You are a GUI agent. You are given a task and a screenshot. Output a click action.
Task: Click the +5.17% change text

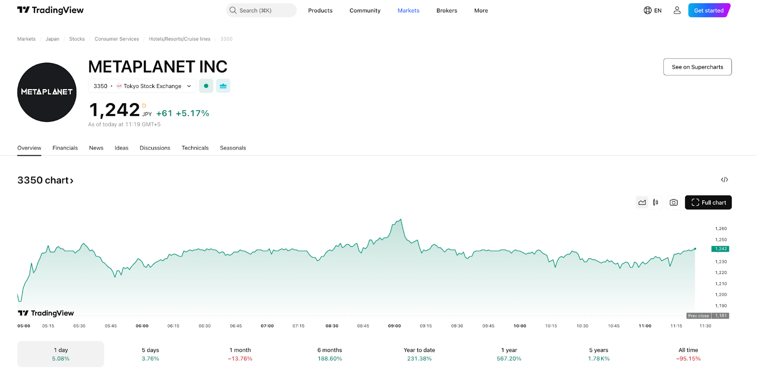(193, 114)
